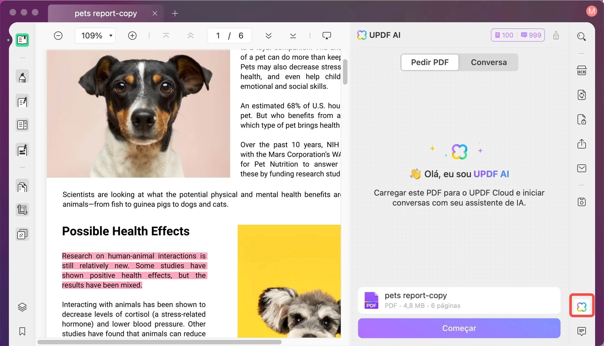Image resolution: width=604 pixels, height=346 pixels.
Task: Open the UPDF AI assistant icon
Action: click(x=582, y=305)
